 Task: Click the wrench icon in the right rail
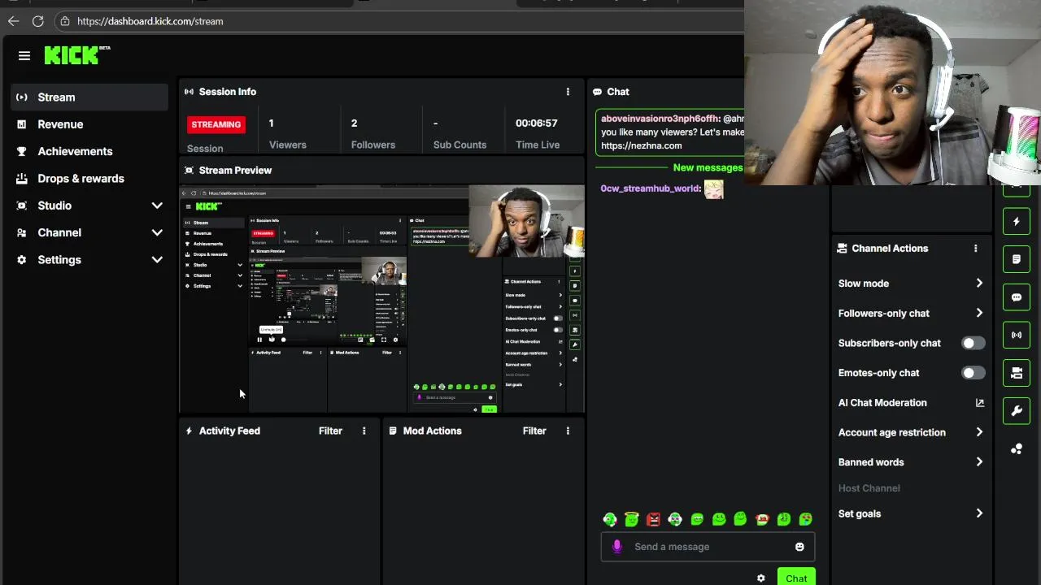click(x=1016, y=411)
